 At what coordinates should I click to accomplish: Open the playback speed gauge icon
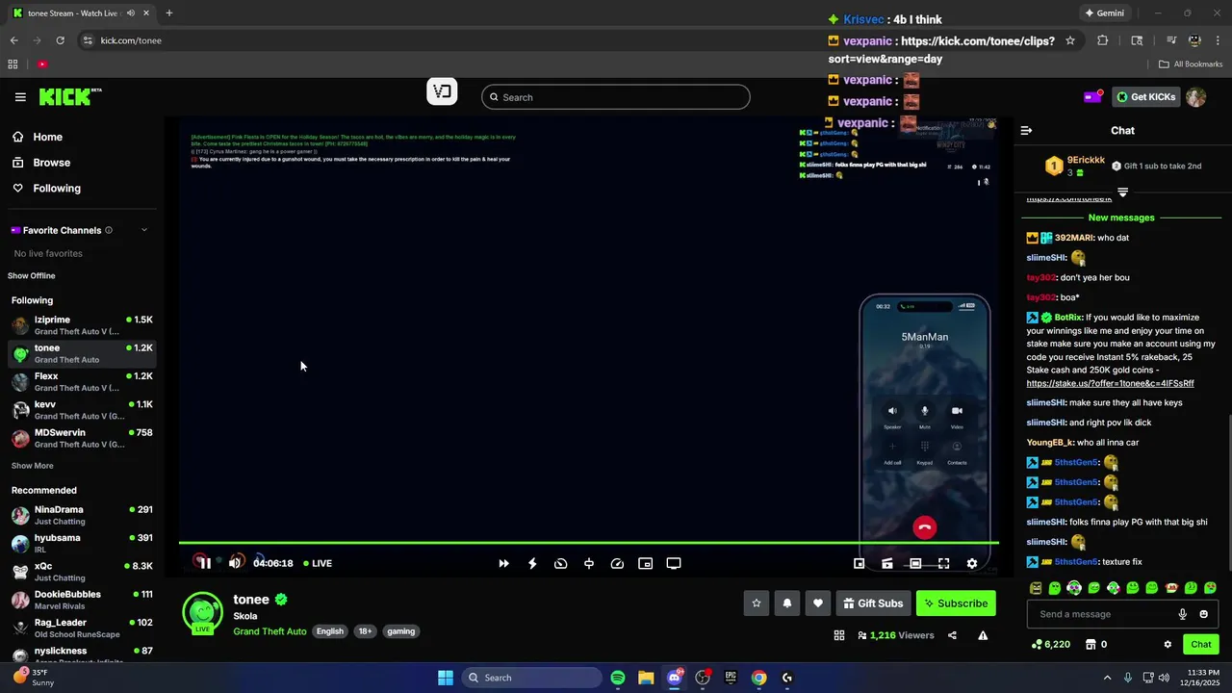tap(617, 563)
